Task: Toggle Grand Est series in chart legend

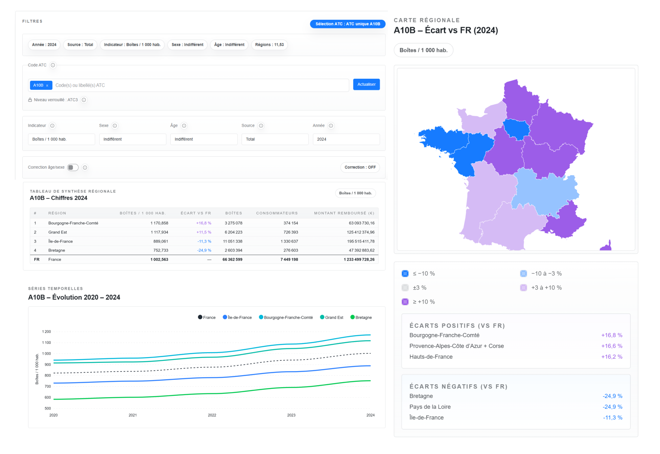Action: click(331, 318)
